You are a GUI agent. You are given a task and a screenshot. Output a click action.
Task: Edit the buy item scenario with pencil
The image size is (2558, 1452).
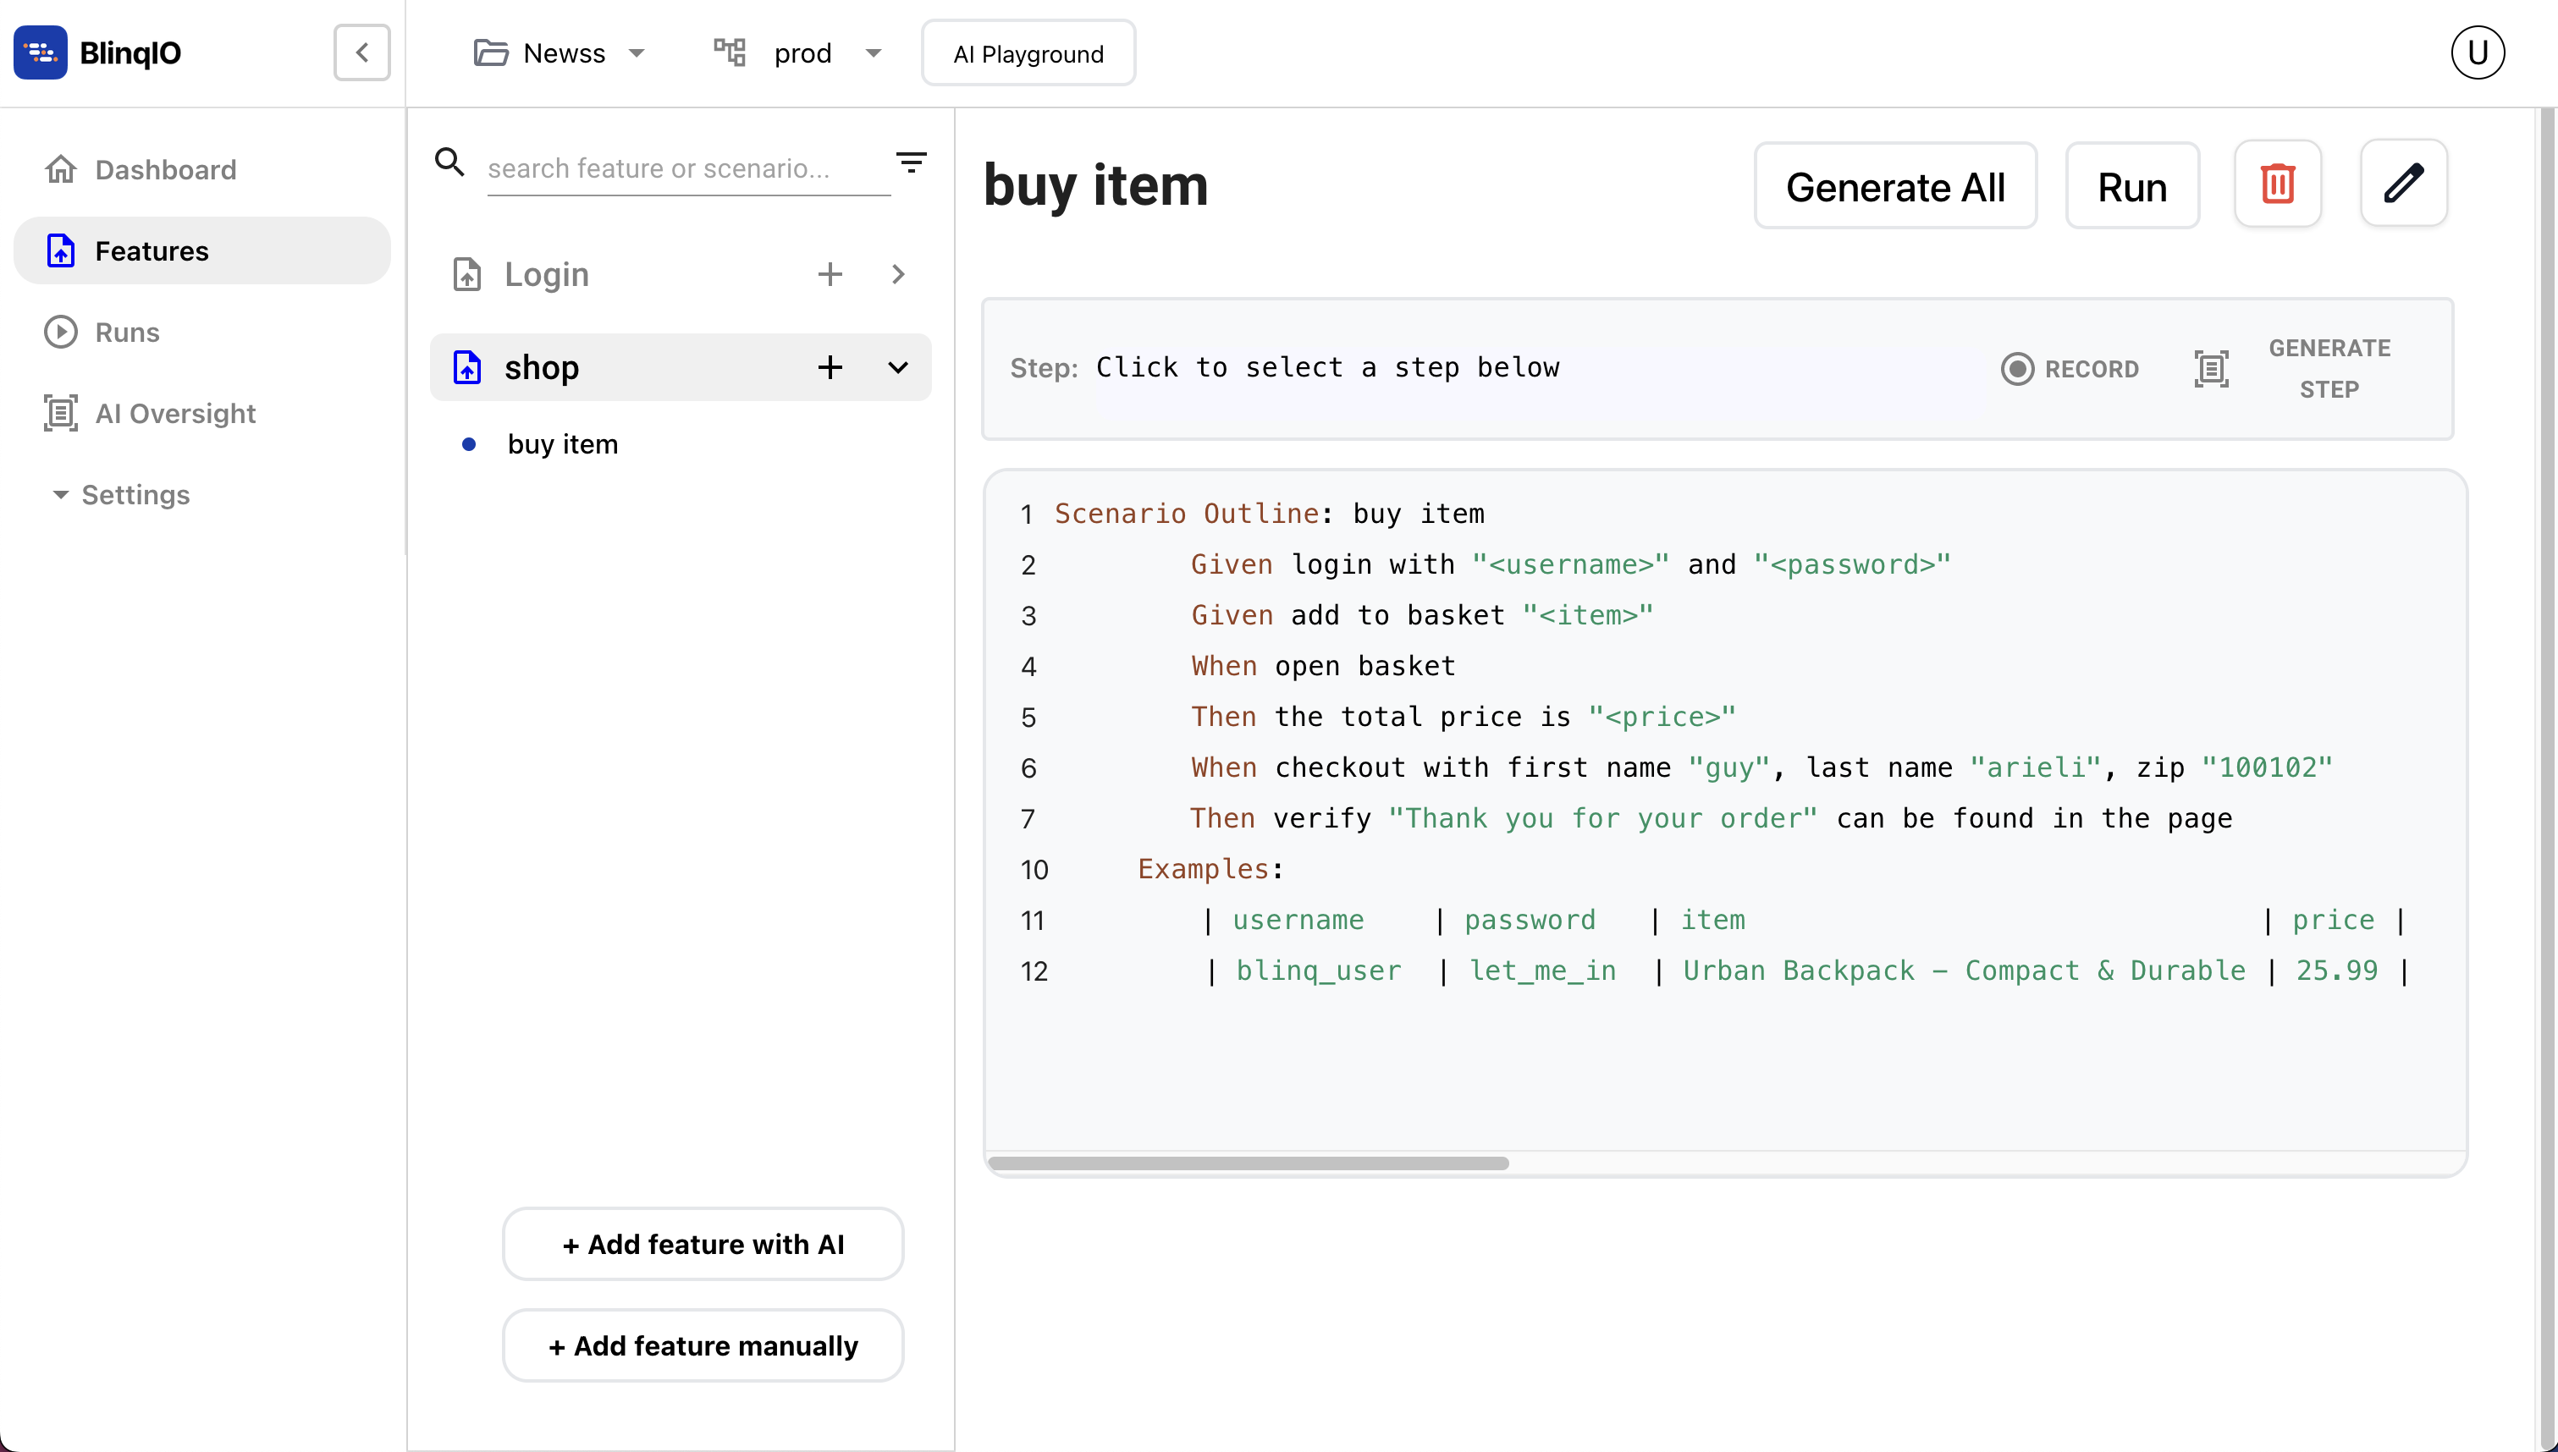click(x=2403, y=184)
